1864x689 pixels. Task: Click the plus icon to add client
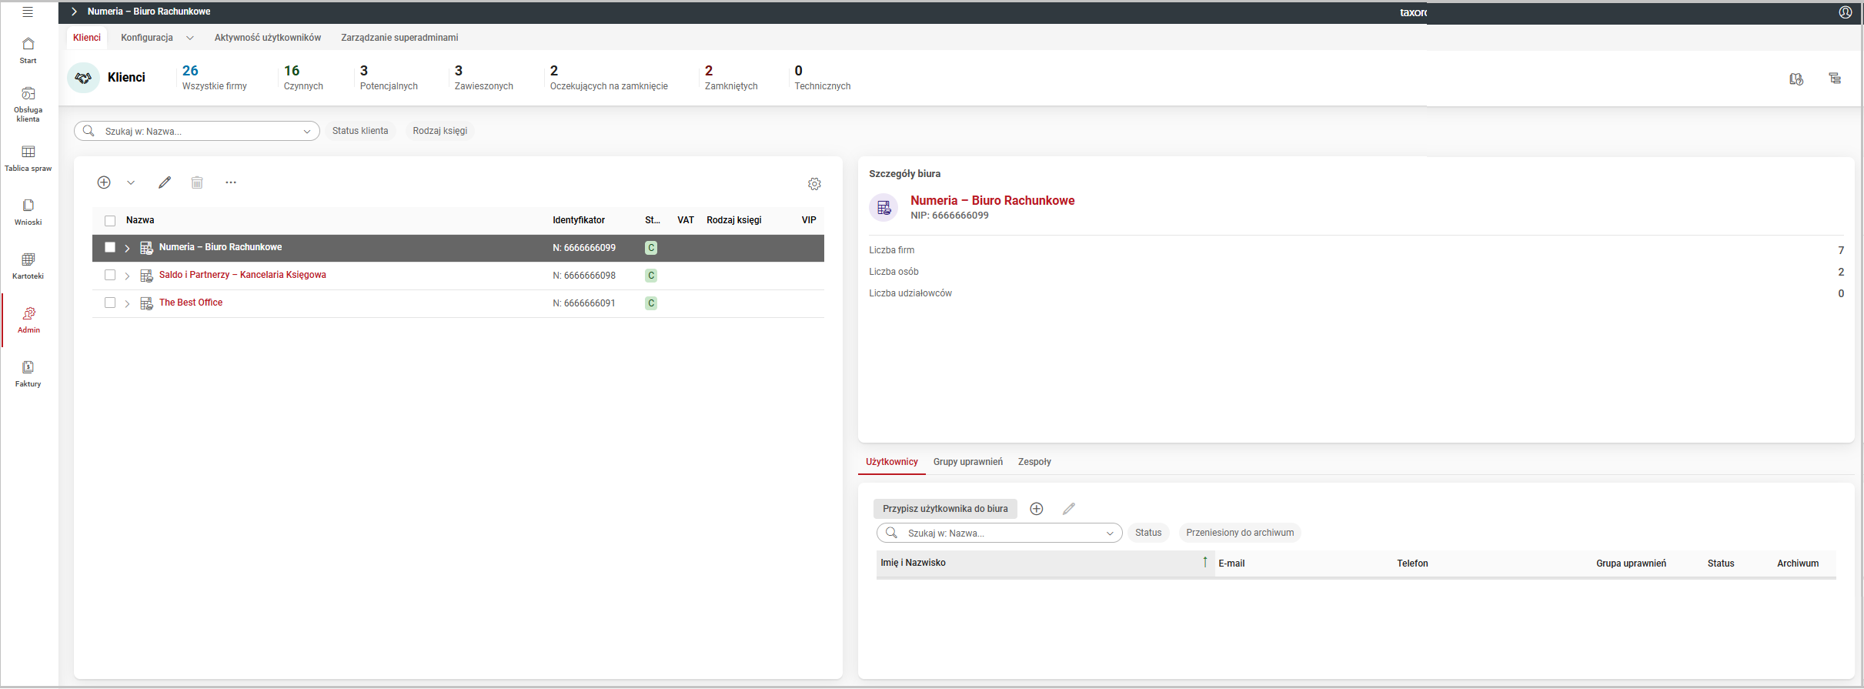[104, 182]
